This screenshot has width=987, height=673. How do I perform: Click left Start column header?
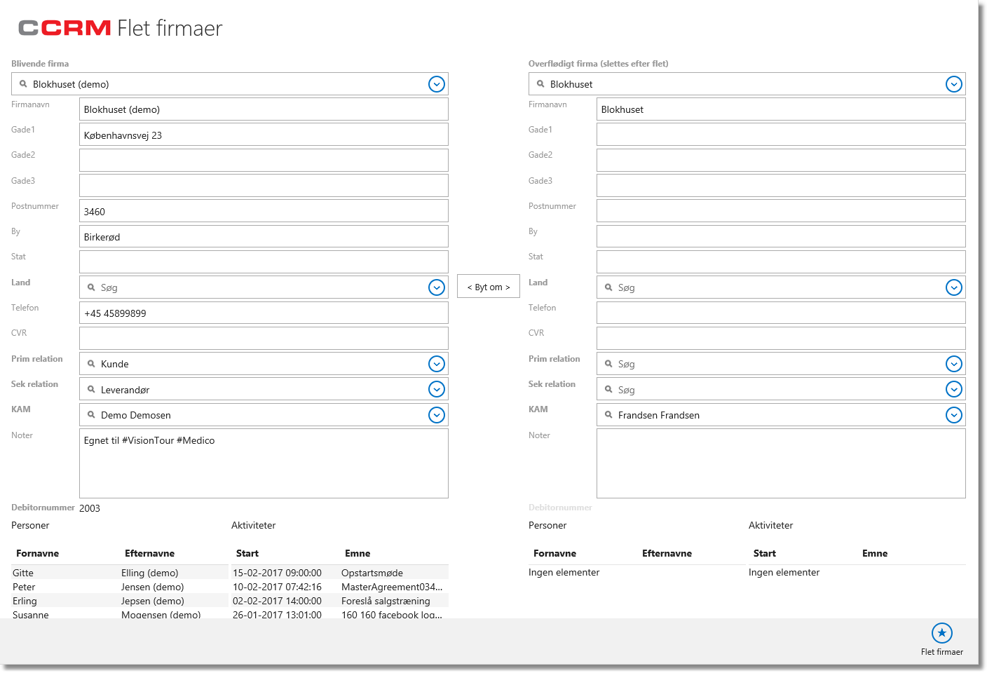tap(247, 553)
